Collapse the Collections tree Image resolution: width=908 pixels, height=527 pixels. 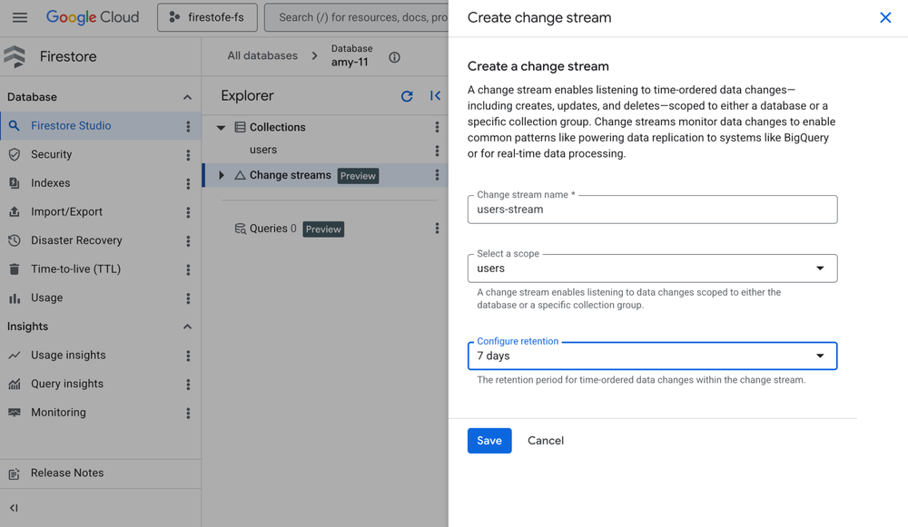(x=221, y=127)
